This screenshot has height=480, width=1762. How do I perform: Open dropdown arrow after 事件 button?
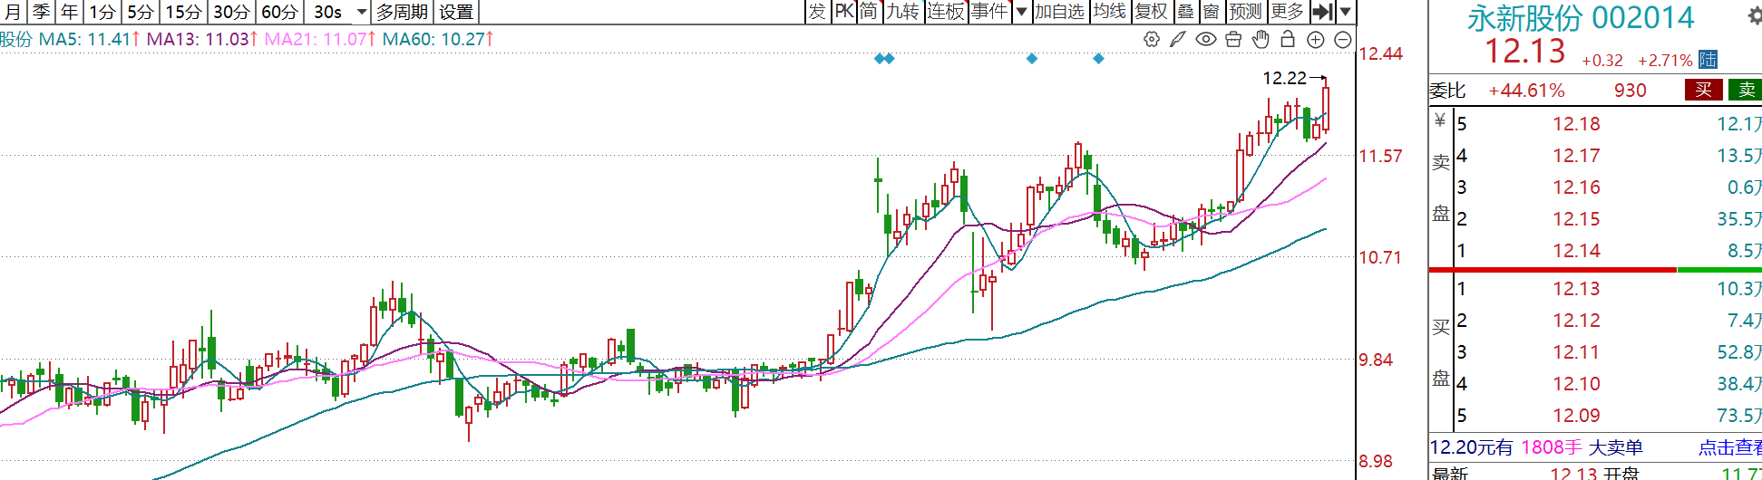click(1021, 12)
